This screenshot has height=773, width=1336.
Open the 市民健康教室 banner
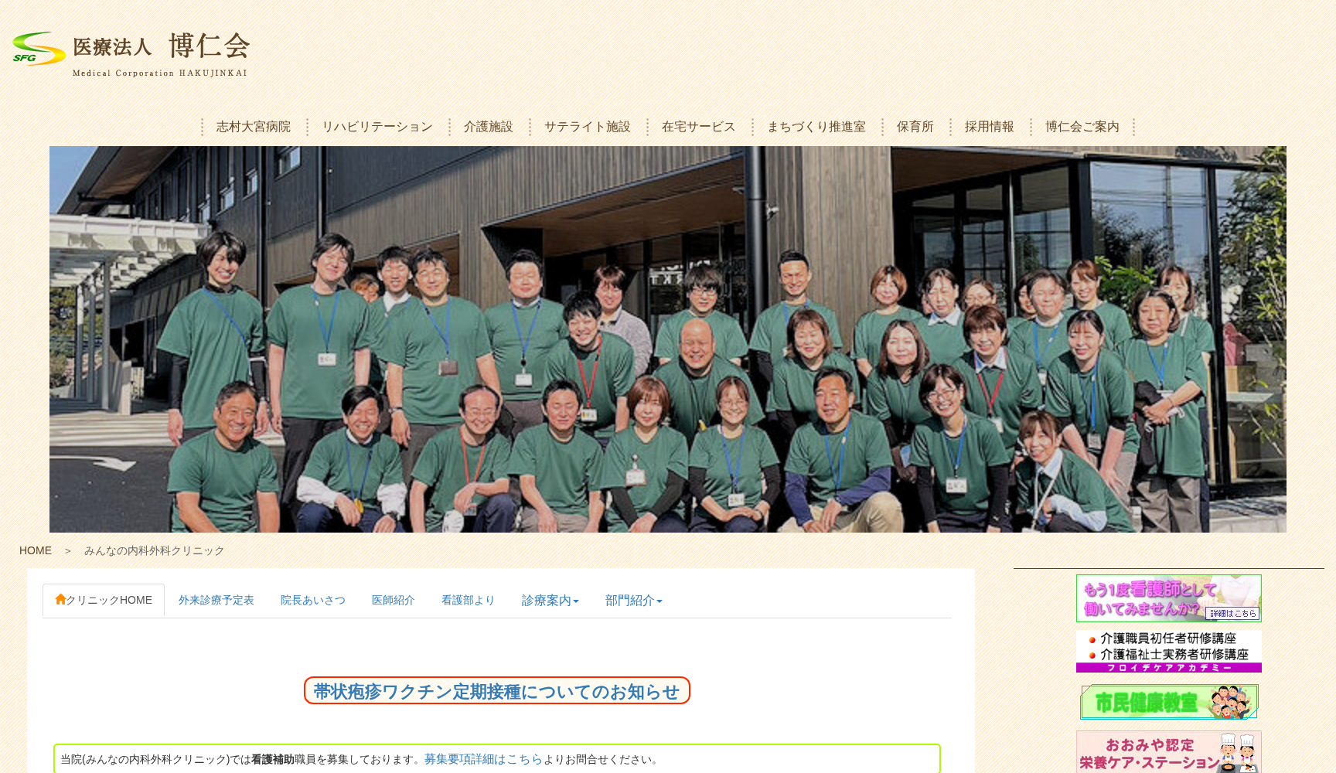(x=1167, y=701)
